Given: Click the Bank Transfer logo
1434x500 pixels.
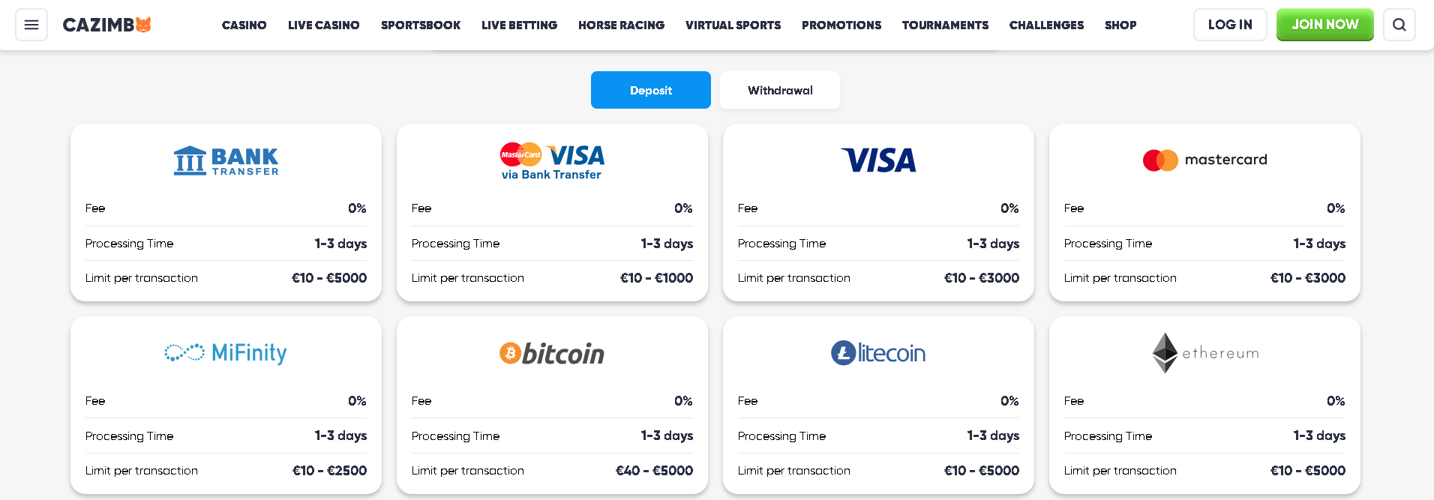Looking at the screenshot, I should pyautogui.click(x=226, y=160).
